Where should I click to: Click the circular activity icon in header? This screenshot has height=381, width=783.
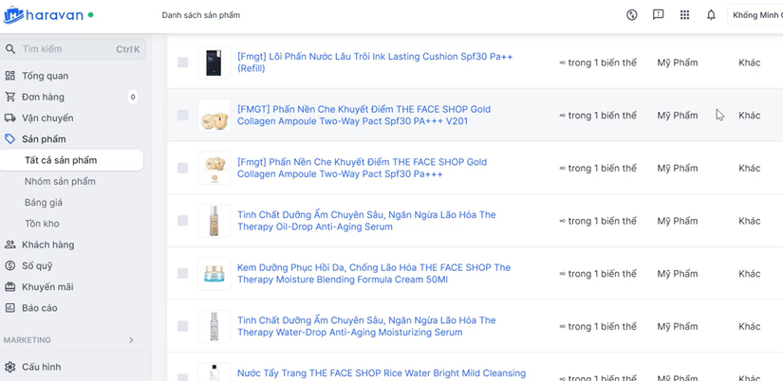tap(632, 15)
